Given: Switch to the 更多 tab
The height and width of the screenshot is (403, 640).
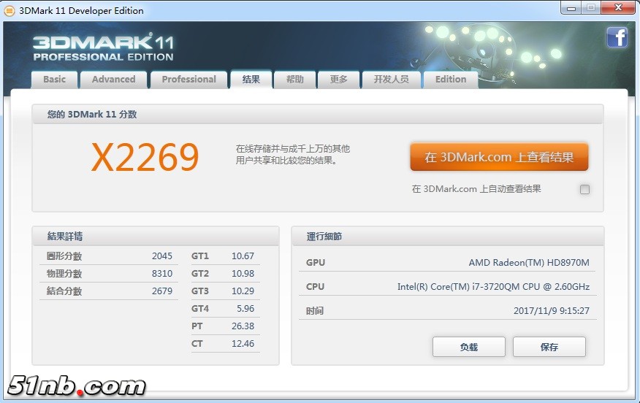Looking at the screenshot, I should point(338,79).
